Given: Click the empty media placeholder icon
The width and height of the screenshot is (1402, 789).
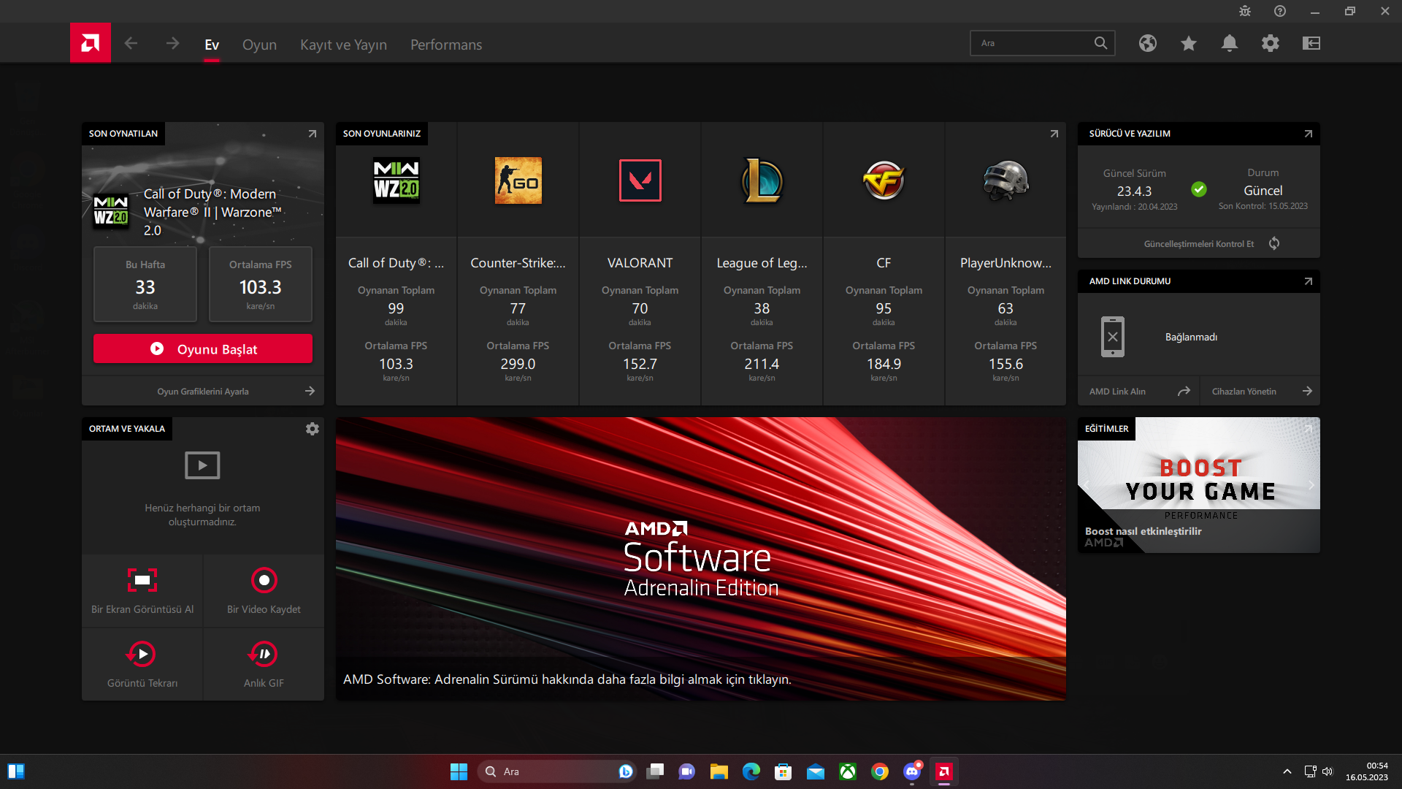Looking at the screenshot, I should pos(202,465).
